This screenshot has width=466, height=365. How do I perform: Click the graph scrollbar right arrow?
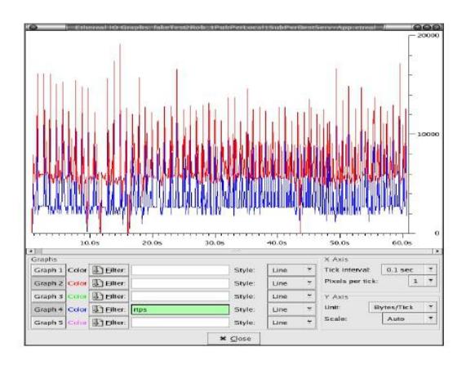[437, 251]
